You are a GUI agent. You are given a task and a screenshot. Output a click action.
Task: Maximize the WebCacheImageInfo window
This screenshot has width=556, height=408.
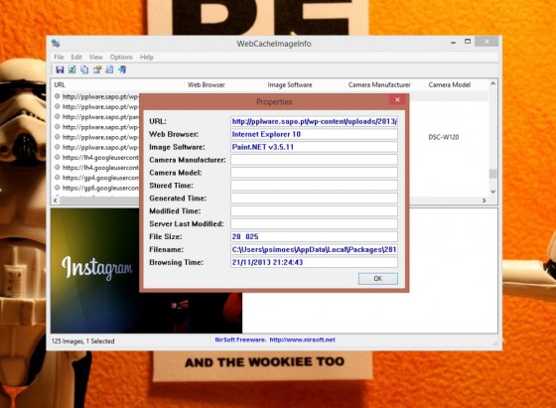click(468, 42)
